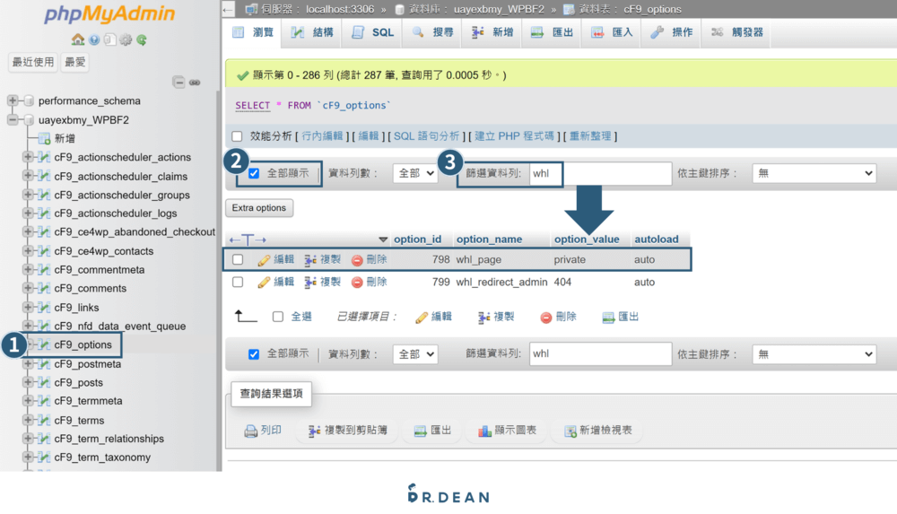Click the 查詢結果選項 query results options label
Screen dimensions: 897x514
coord(271,394)
